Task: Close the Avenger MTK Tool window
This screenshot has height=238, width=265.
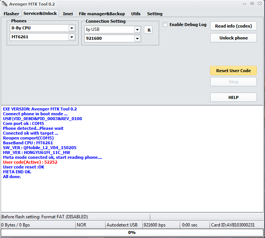Action: pyautogui.click(x=259, y=4)
